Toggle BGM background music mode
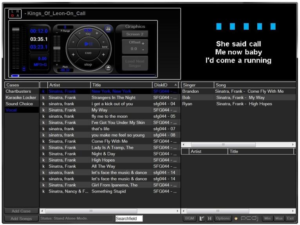 (x=190, y=218)
